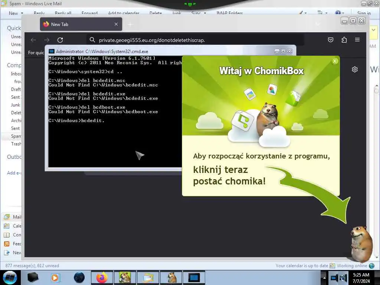The image size is (380, 285).
Task: Open the black folder taskbar icon
Action: (33, 278)
